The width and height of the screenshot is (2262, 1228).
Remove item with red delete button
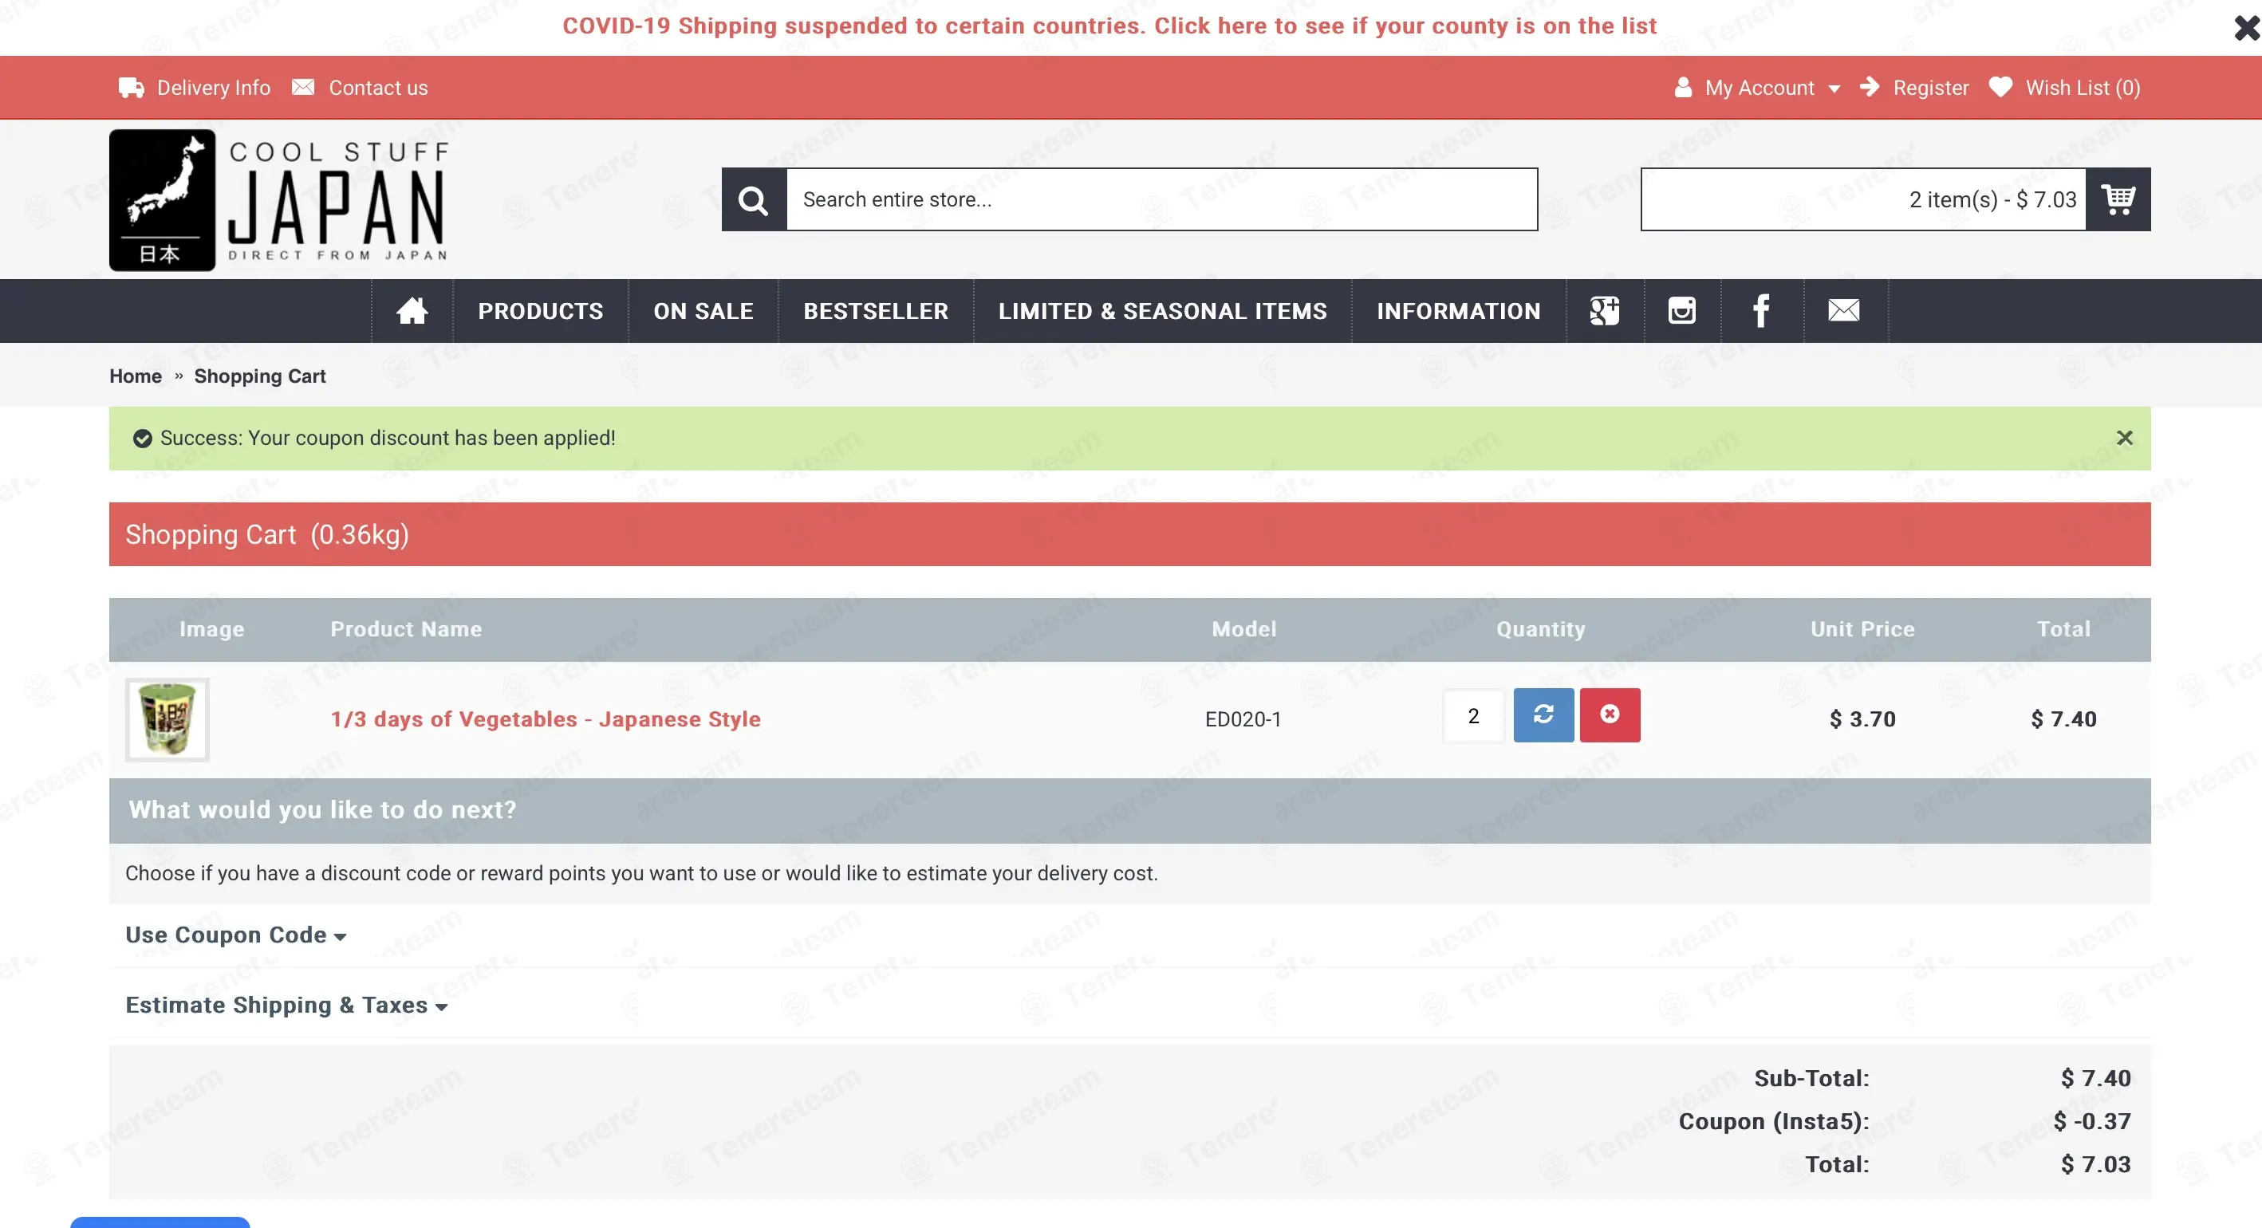[1610, 715]
